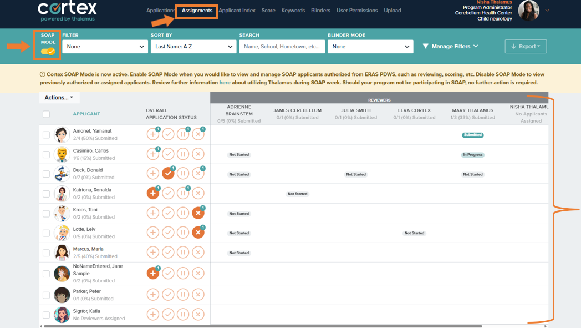Screen dimensions: 581x328
Task: Expand the Manage Filters menu
Action: [450, 47]
